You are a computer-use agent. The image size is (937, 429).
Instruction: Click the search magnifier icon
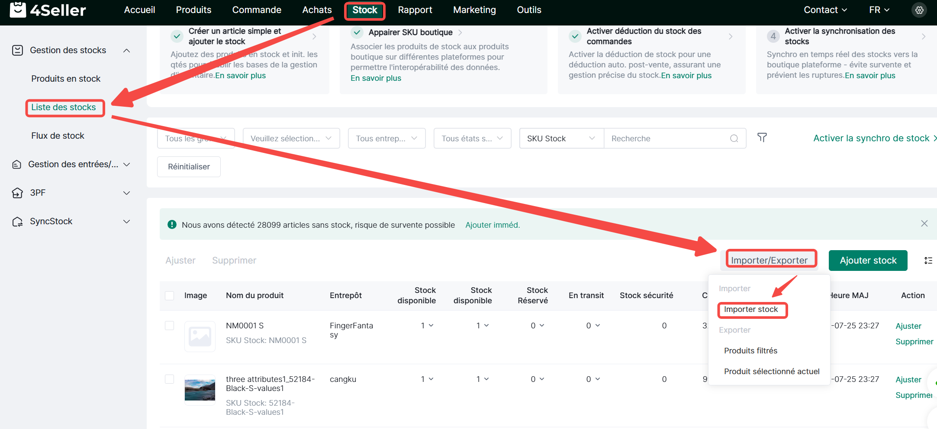[x=734, y=138]
